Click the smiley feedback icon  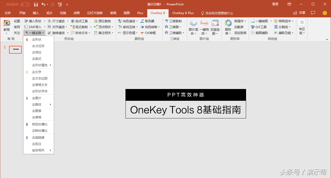point(325,13)
